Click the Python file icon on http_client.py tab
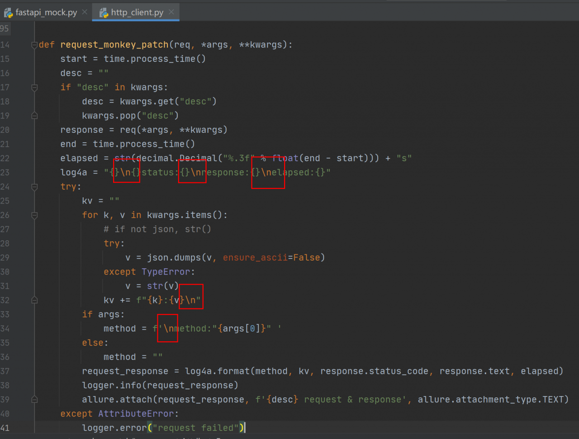Screen dimensions: 579x439 [104, 13]
